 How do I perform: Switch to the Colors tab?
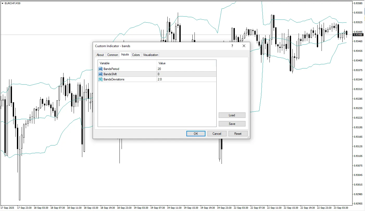click(136, 55)
